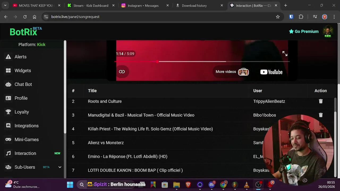This screenshot has width=340, height=191.
Task: Go to browser home page
Action: (35, 17)
